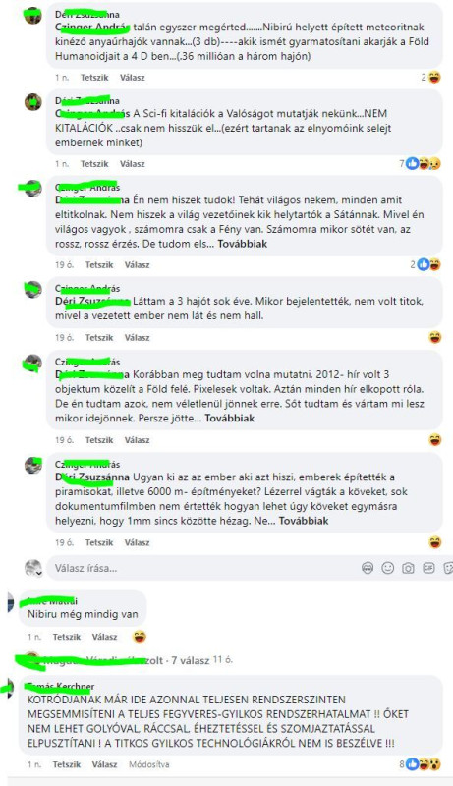Expand 'Továbbiak' on the piramisokat comment

(304, 521)
